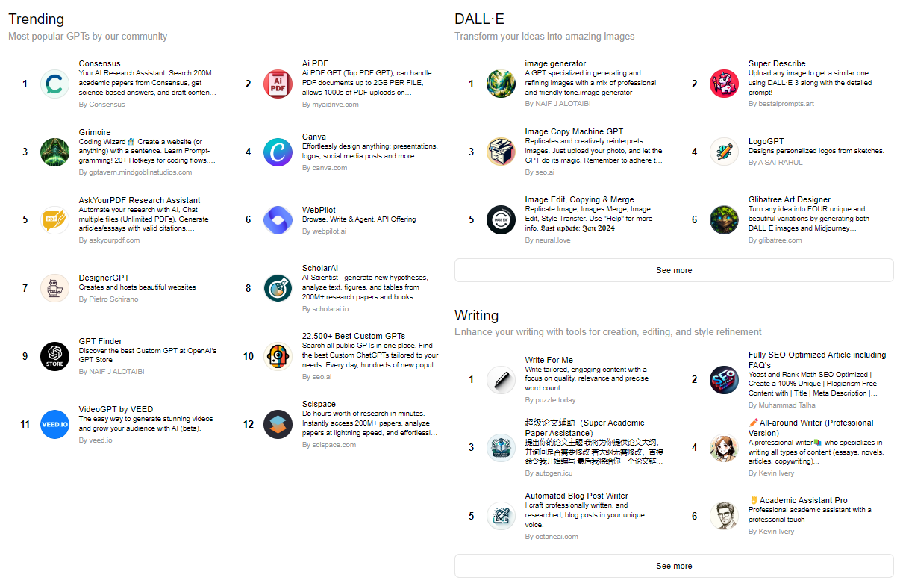
Task: Click the Write For Me title
Action: point(549,360)
